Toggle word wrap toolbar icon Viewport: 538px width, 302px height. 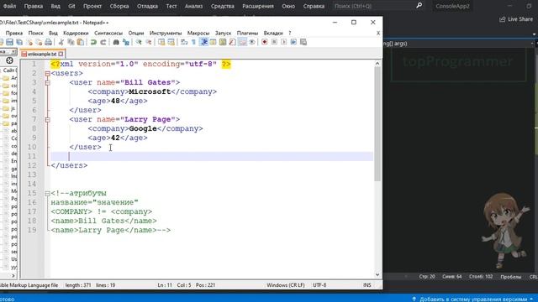coord(184,42)
